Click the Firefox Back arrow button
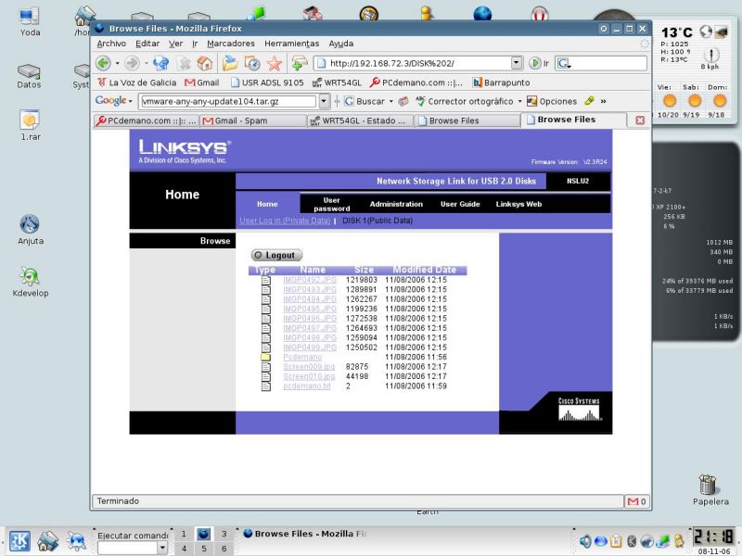This screenshot has height=556, width=742. pos(103,63)
